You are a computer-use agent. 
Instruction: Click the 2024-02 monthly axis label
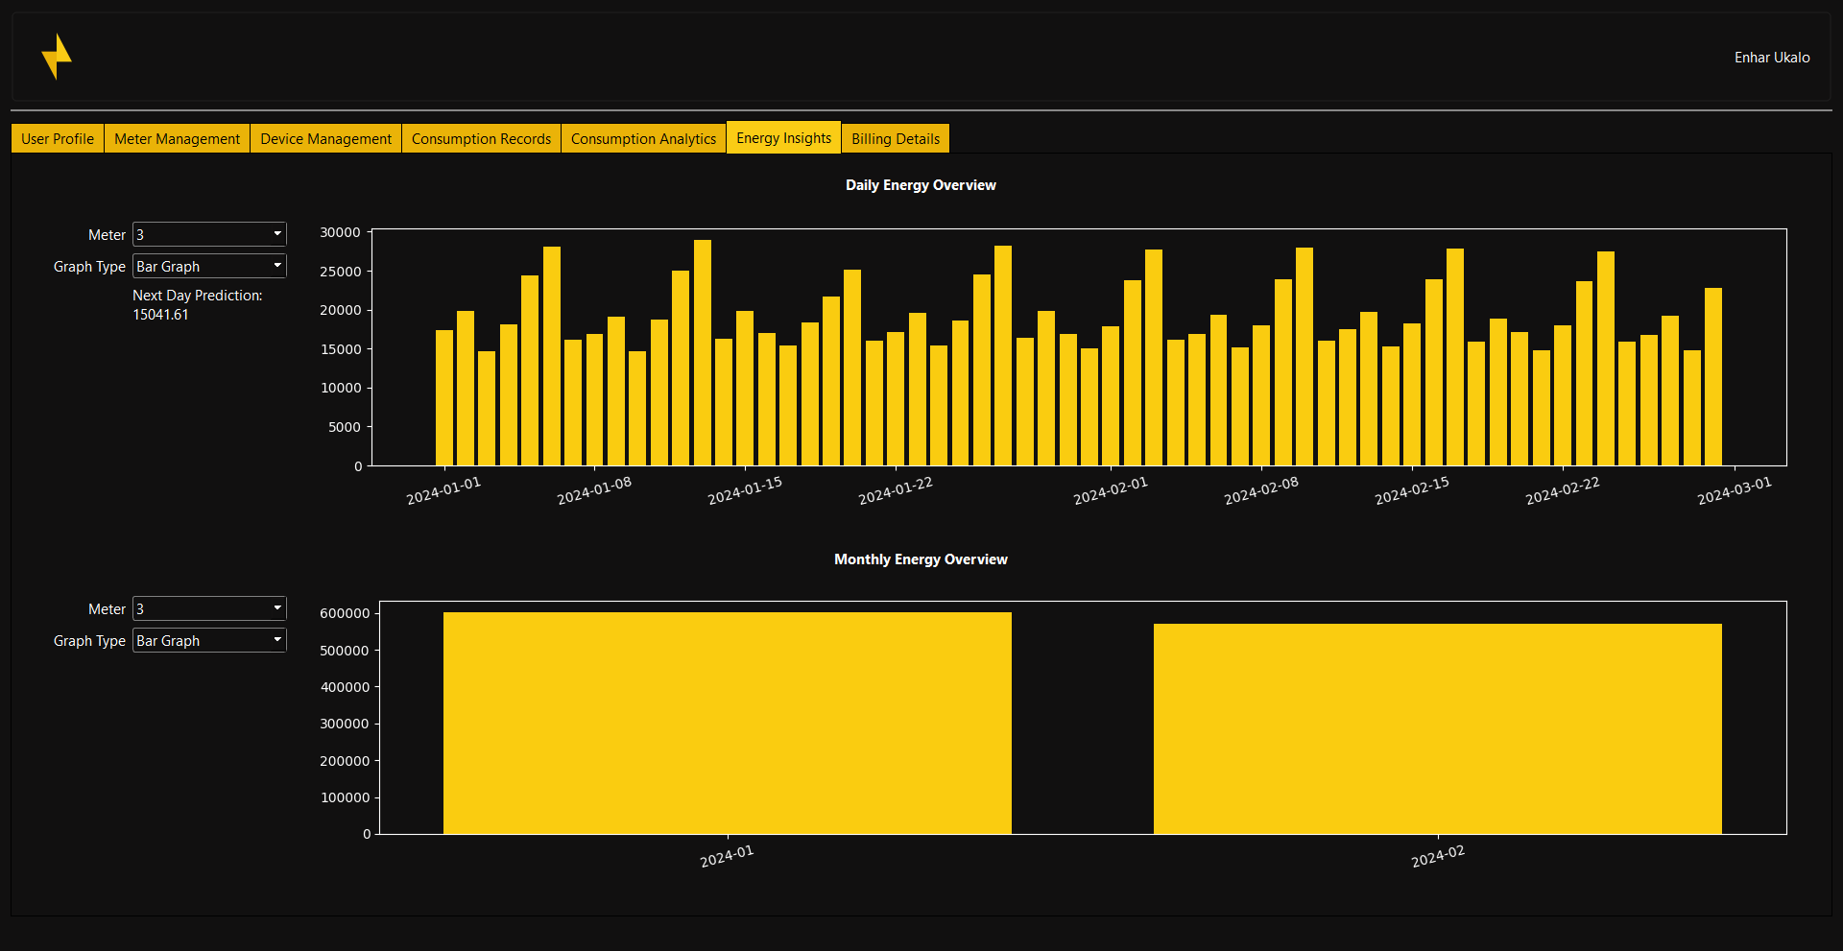click(1438, 856)
